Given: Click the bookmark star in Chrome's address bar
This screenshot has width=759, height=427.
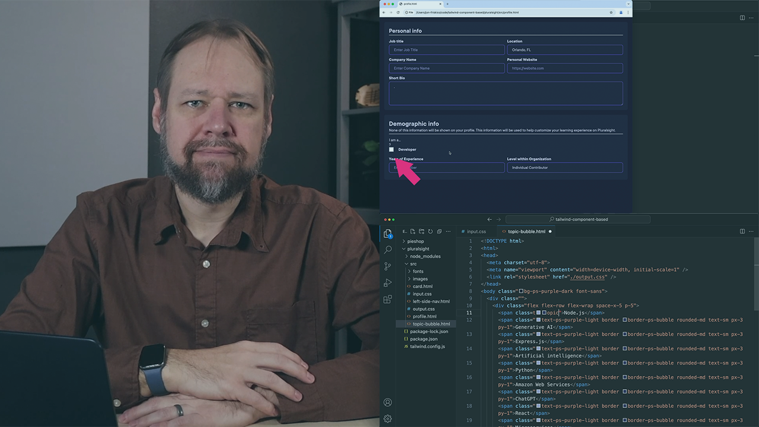Looking at the screenshot, I should coord(610,11).
